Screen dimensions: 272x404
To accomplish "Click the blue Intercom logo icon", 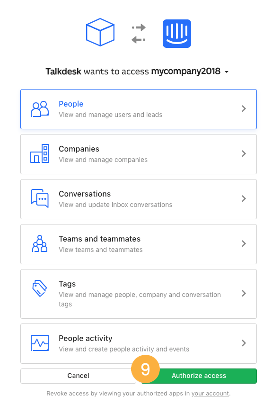I will pyautogui.click(x=177, y=34).
